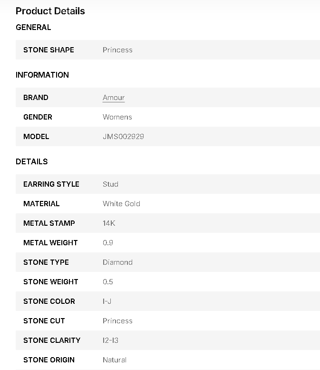
Task: Click the Princess stone shape value
Action: (117, 50)
